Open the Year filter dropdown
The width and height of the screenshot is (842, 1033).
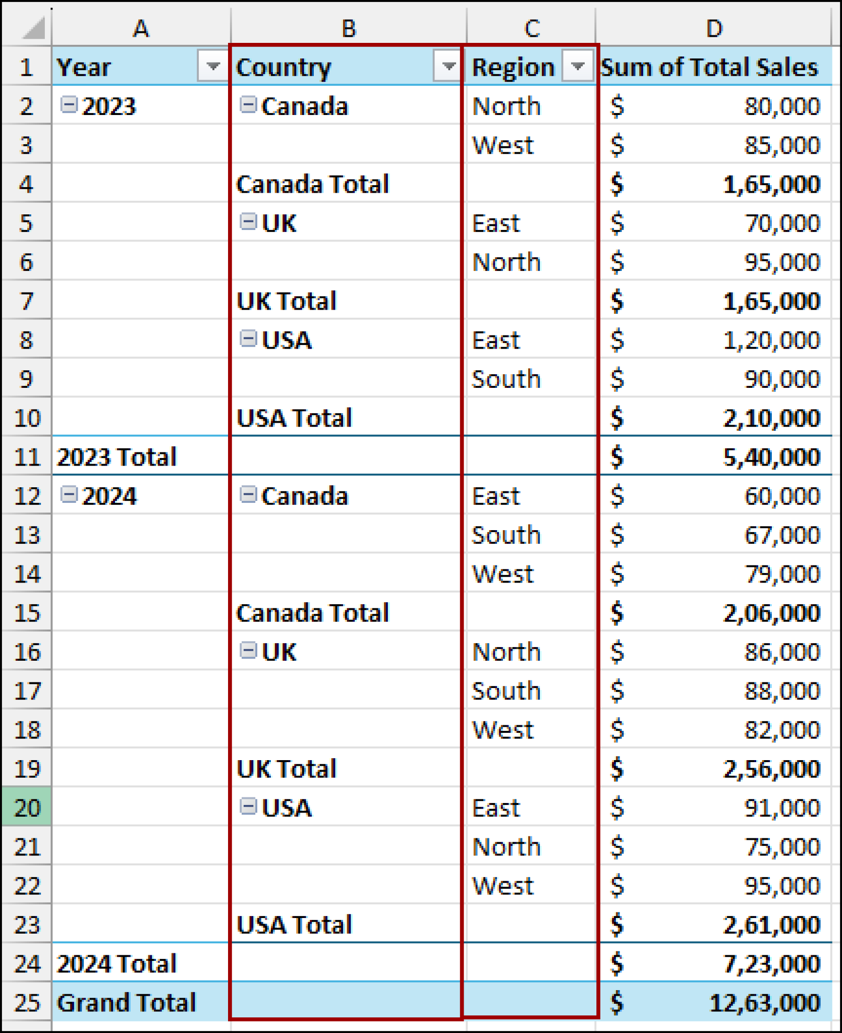[212, 67]
